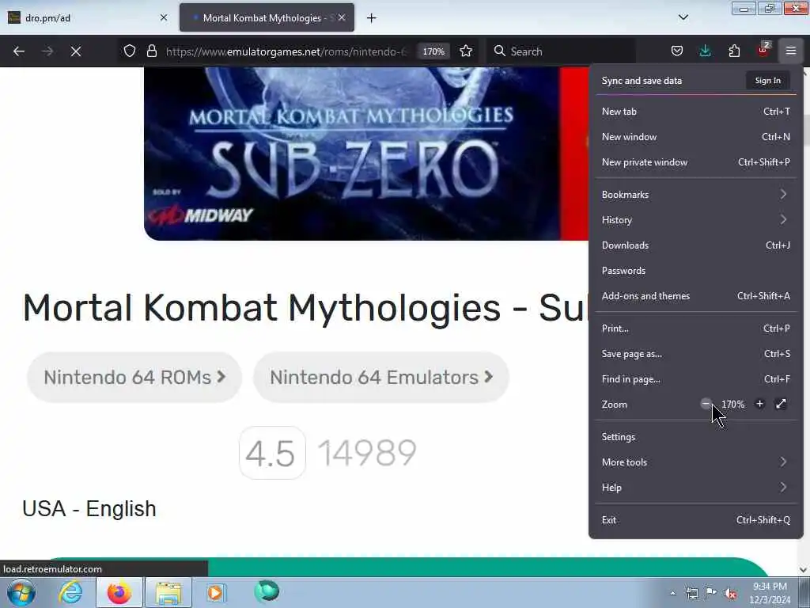Click the Action Center flag icon

coord(711,593)
